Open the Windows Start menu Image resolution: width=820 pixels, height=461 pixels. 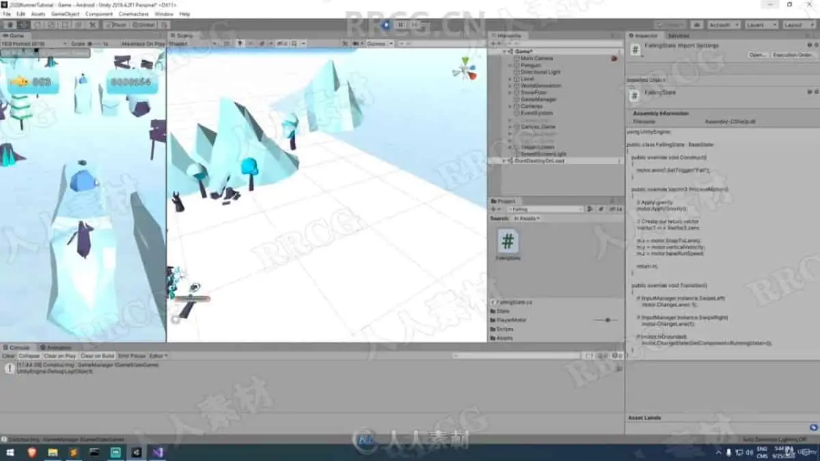click(x=11, y=452)
